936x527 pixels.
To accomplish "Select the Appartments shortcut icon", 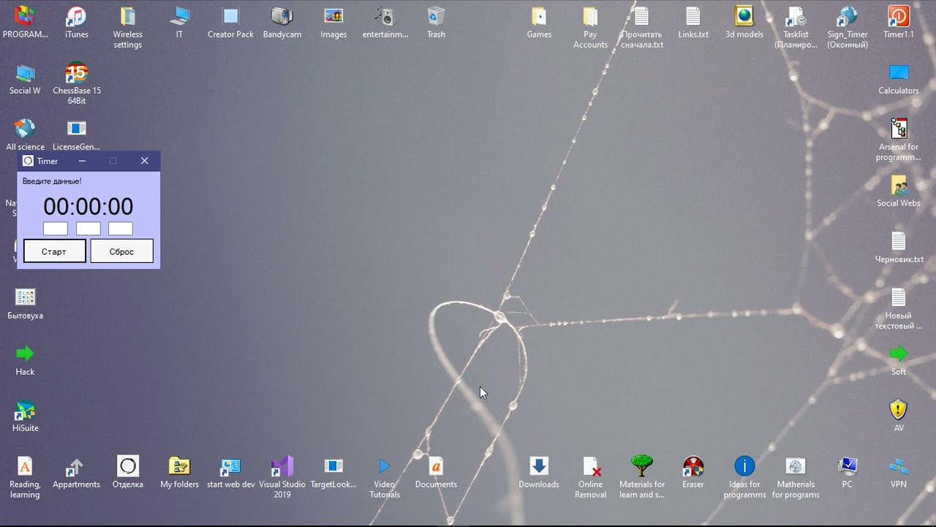I will [x=76, y=466].
